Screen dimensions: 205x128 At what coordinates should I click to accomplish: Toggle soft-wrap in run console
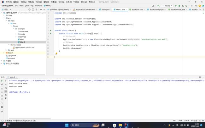[6, 88]
